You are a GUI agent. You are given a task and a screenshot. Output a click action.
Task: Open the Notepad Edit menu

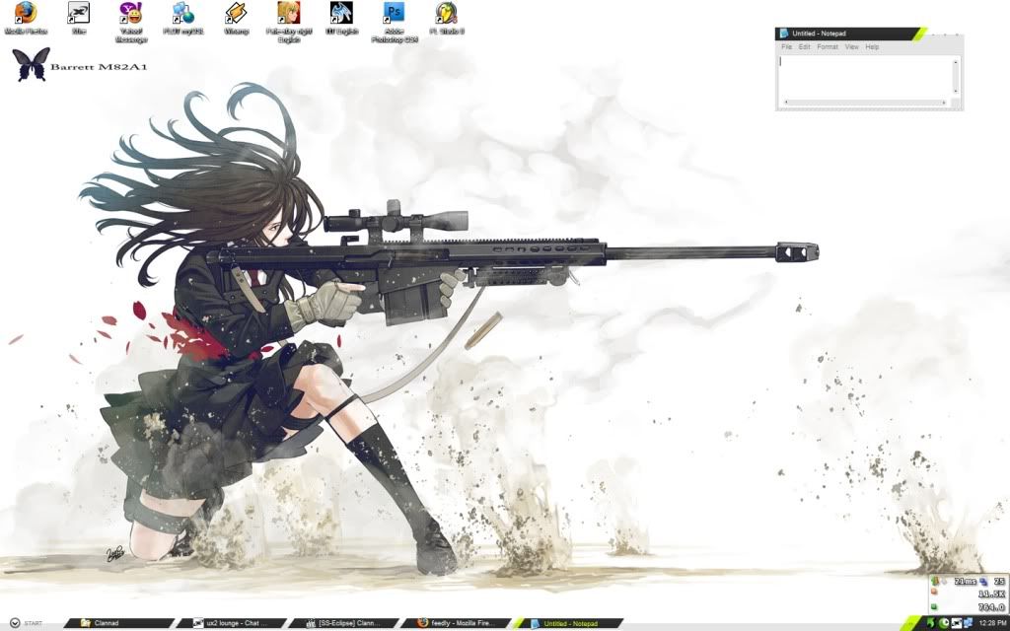(805, 47)
